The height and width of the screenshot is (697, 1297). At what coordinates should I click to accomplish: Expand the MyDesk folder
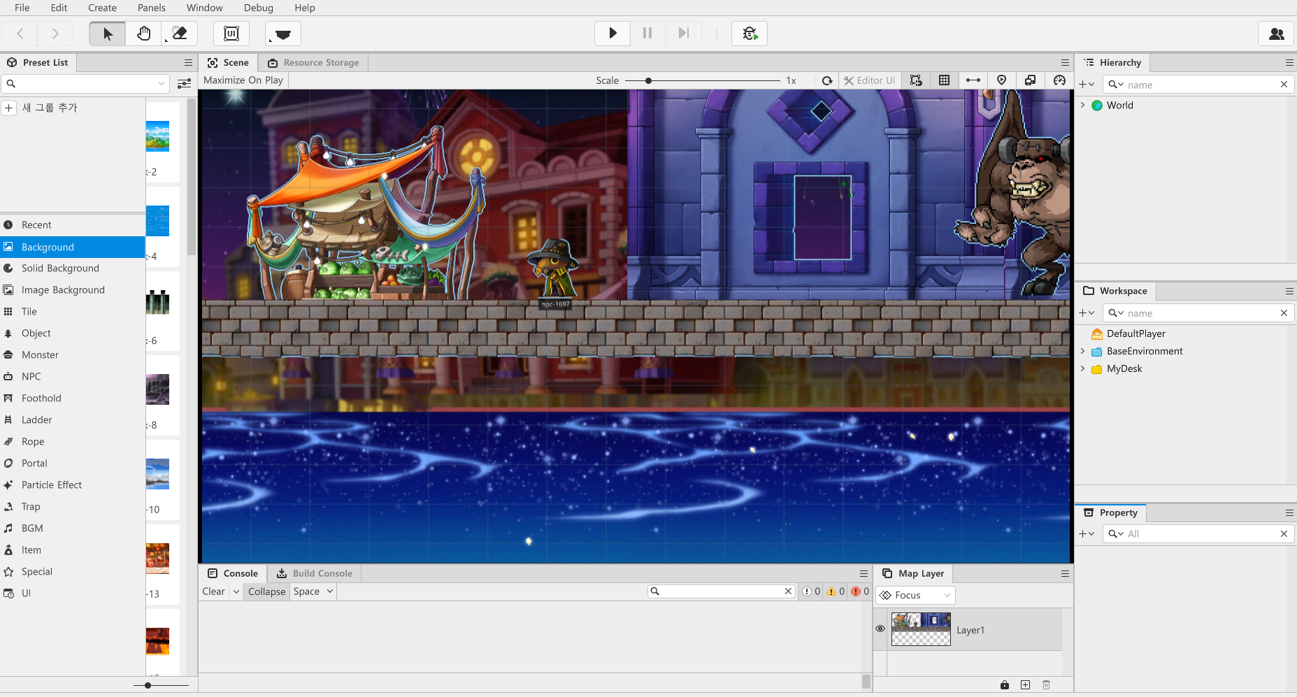point(1083,368)
